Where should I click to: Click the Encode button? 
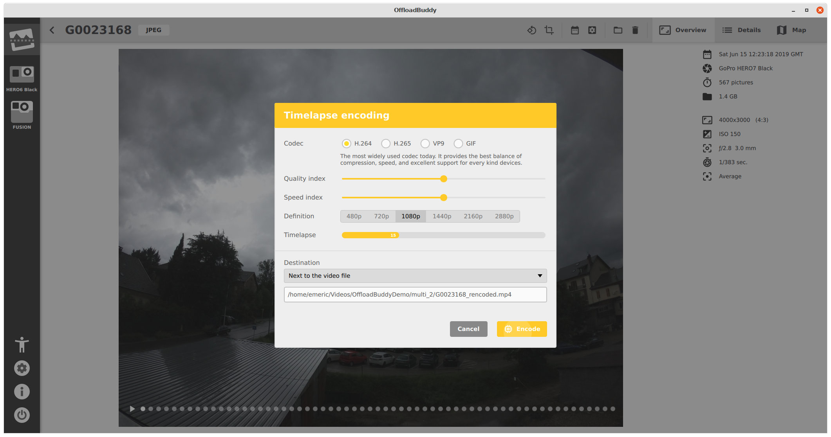(522, 329)
